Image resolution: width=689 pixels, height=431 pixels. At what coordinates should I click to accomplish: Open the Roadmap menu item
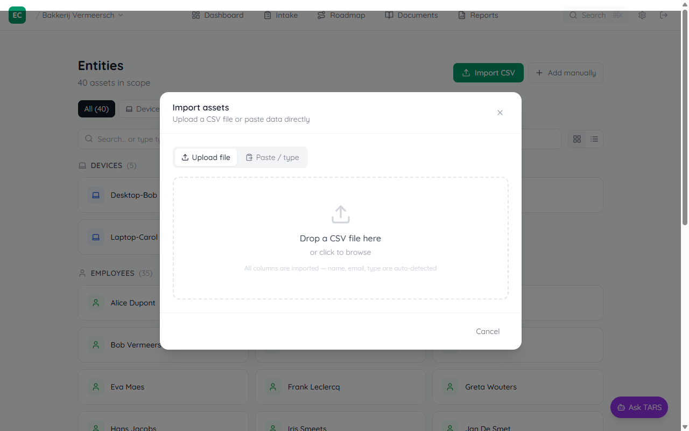tap(341, 15)
